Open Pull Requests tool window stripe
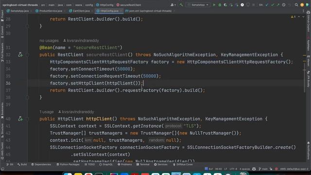Image resolution: width=311 pixels, height=175 pixels. (2, 52)
